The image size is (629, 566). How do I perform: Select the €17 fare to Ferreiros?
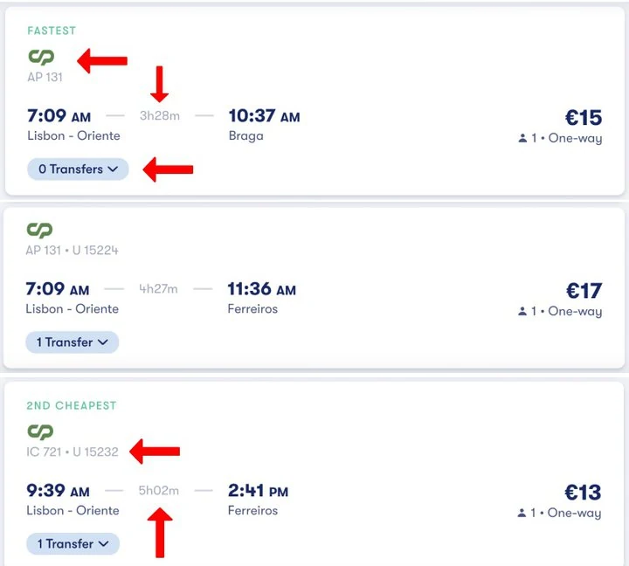coord(584,291)
